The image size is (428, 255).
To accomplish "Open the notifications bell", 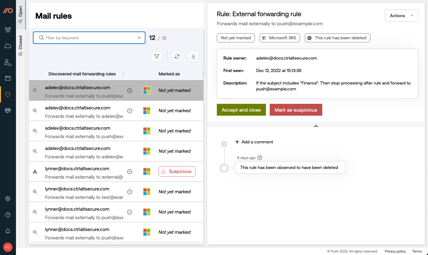I will tap(8, 231).
